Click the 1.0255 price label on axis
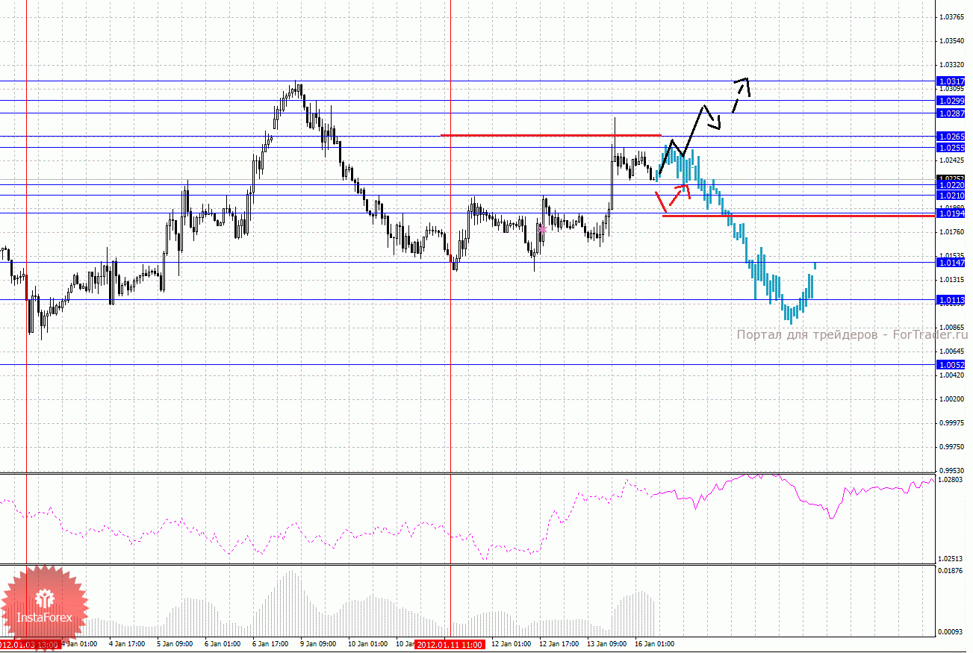Viewport: 973px width, 653px height. 950,148
